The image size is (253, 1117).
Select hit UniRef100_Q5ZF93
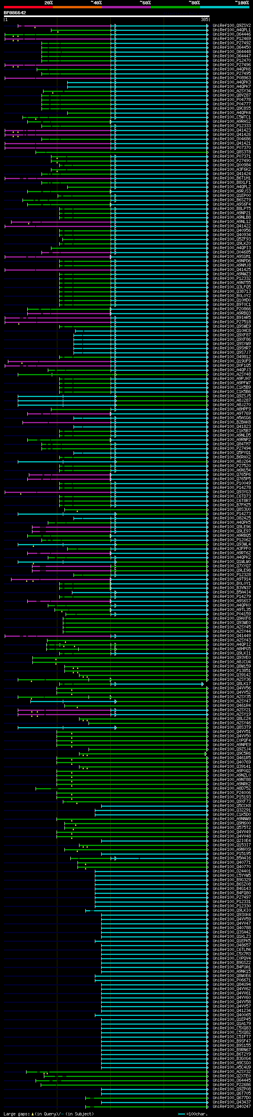232,239
